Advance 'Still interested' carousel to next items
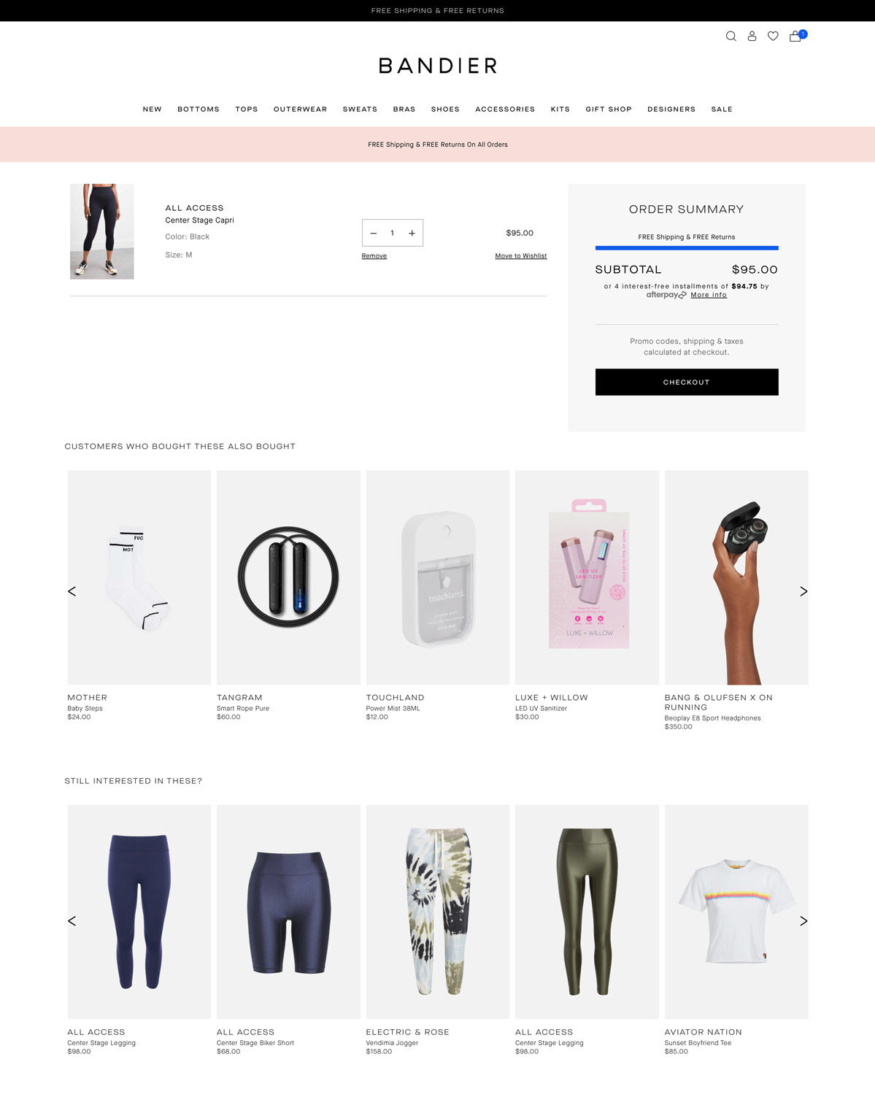 [803, 921]
